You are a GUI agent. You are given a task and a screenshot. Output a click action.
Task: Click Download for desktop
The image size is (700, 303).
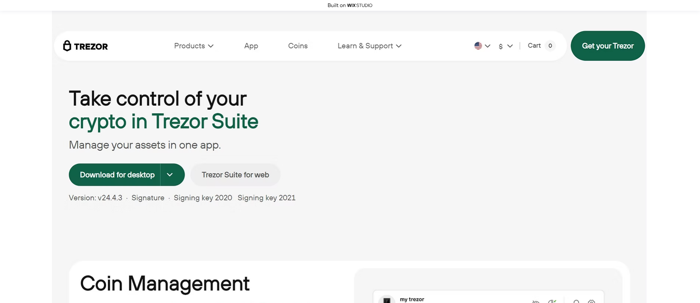coord(117,175)
